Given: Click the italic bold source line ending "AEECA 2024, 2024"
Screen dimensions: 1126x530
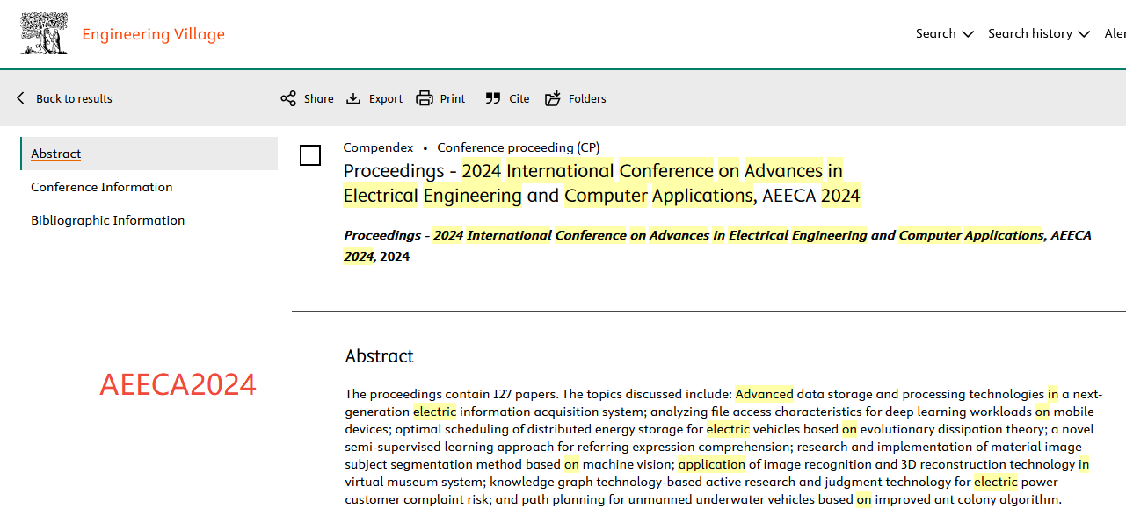Looking at the screenshot, I should (717, 246).
